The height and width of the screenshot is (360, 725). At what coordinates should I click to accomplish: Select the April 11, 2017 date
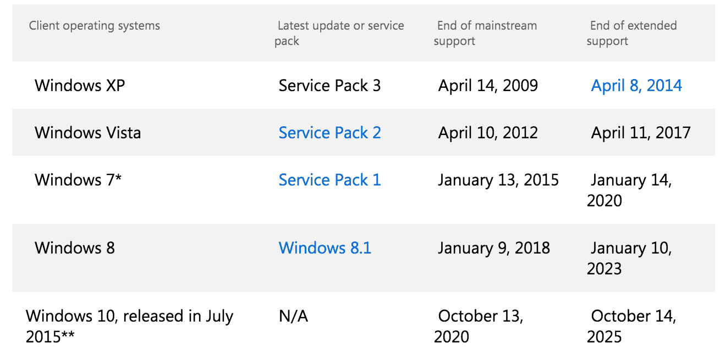click(641, 133)
